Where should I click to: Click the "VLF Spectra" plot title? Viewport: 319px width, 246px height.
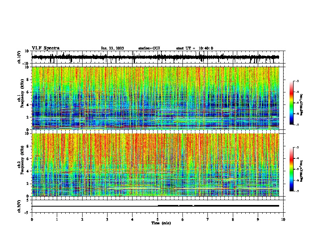(x=46, y=48)
